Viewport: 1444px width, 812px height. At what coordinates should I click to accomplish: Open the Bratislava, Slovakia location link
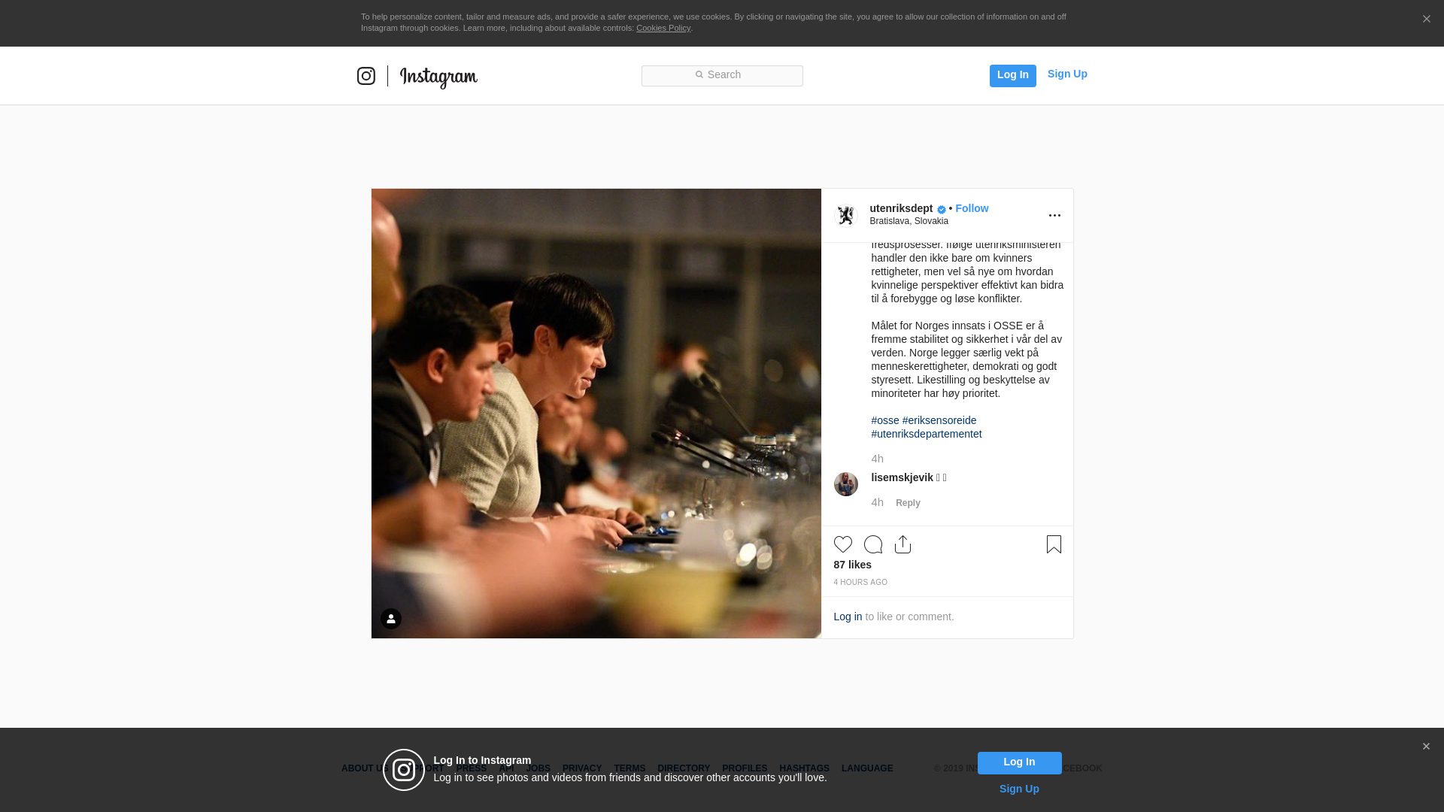click(909, 221)
